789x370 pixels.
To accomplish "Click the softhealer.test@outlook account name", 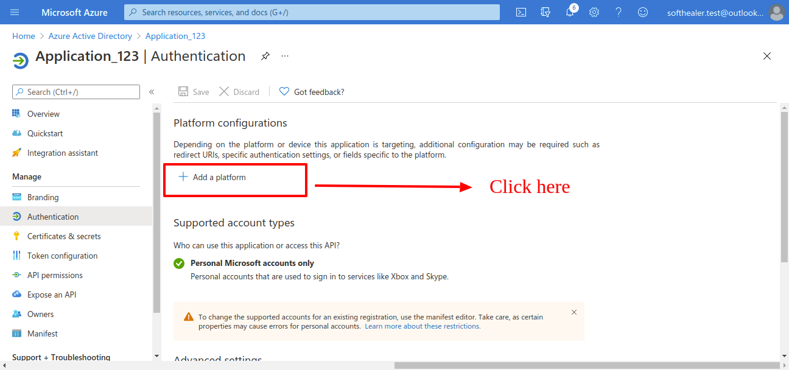I will coord(715,12).
